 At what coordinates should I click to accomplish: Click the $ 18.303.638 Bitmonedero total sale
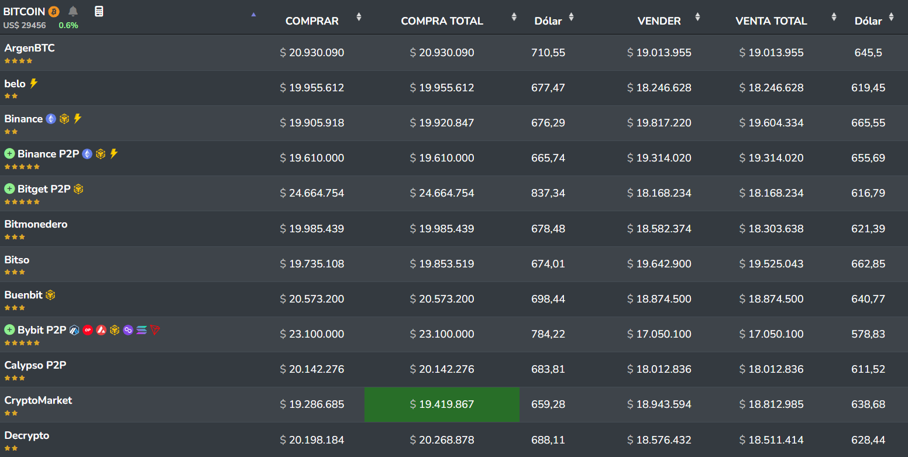[x=772, y=228]
